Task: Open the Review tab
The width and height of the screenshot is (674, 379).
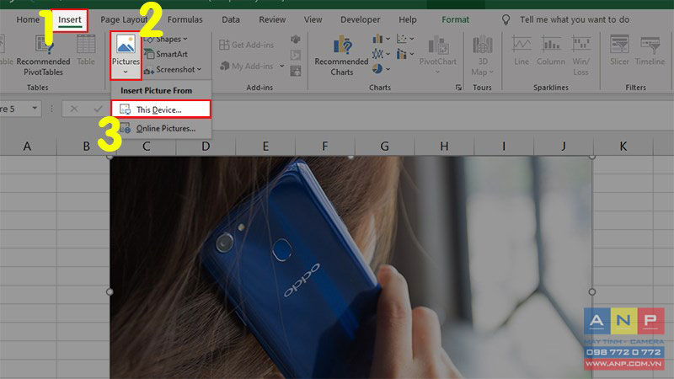Action: click(272, 19)
